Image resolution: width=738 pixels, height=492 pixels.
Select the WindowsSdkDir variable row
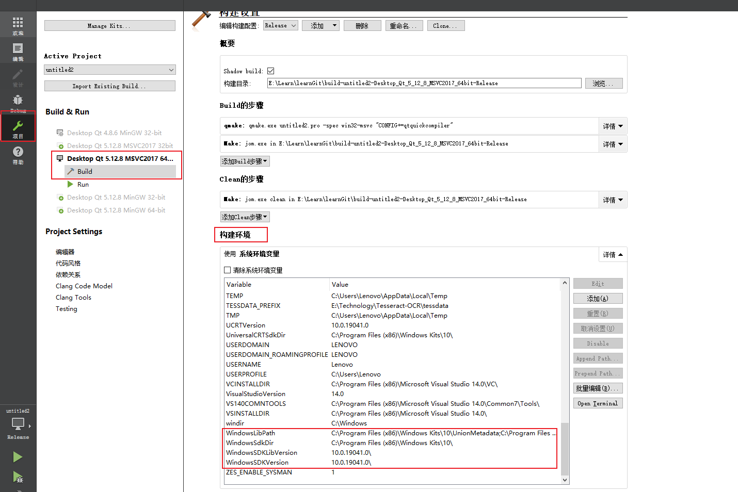point(392,443)
